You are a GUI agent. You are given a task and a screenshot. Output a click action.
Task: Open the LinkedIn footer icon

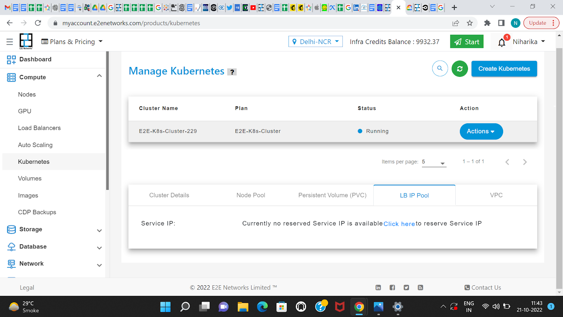pyautogui.click(x=378, y=287)
